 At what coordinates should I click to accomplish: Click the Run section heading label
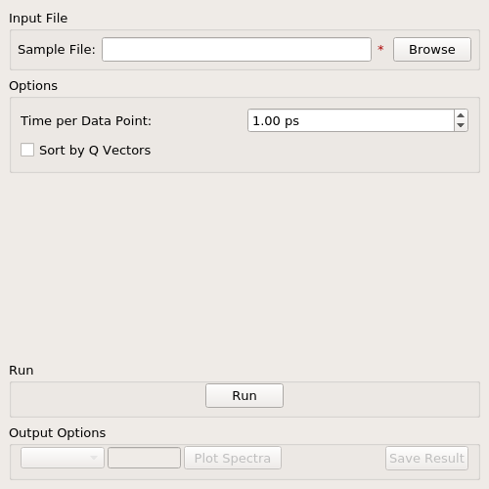point(22,371)
